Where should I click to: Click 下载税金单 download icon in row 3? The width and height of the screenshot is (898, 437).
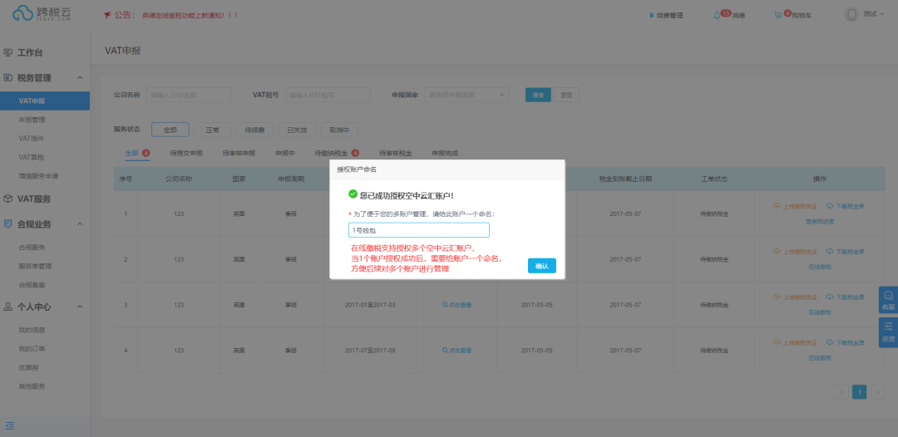click(x=830, y=297)
